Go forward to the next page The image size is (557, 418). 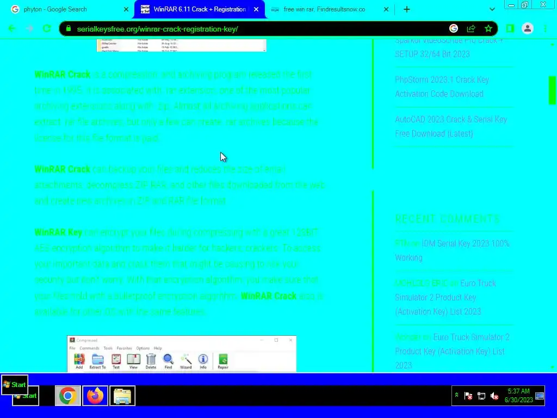(29, 28)
